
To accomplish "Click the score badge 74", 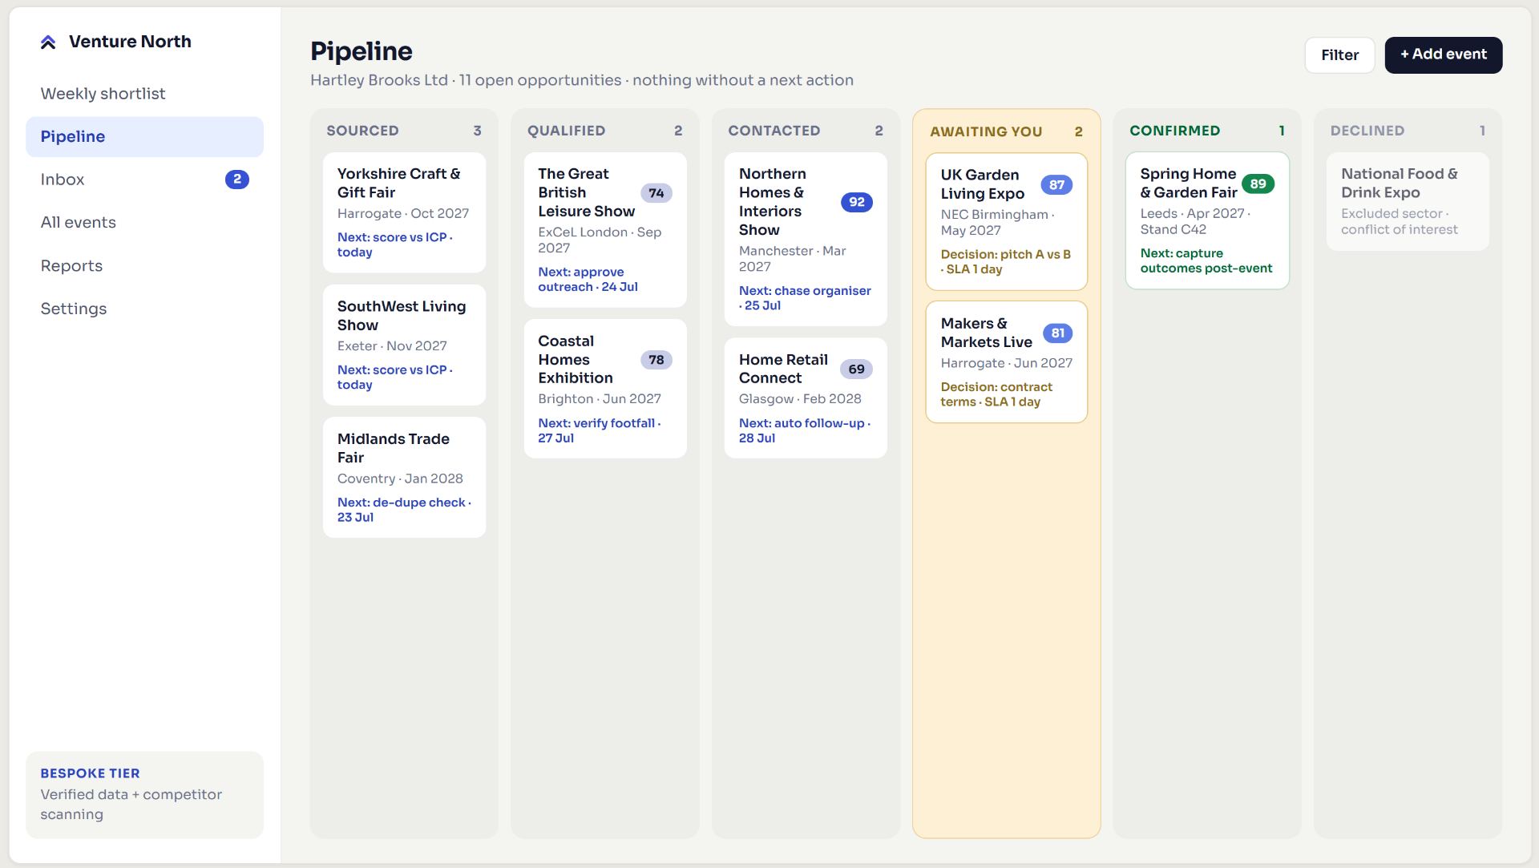I will [656, 193].
